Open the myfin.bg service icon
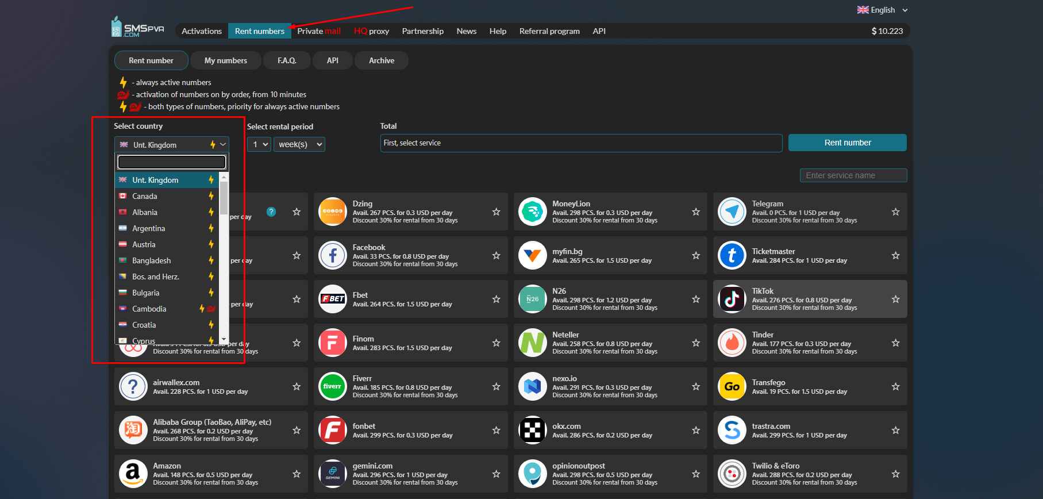Viewport: 1043px width, 499px height. (x=533, y=255)
